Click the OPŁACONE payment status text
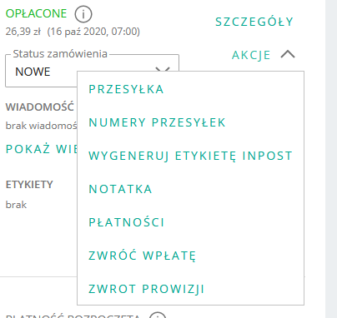 [36, 13]
